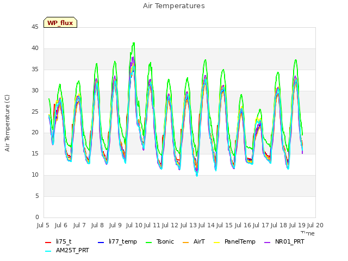Click the Air Temperatures chart title
The height and width of the screenshot is (261, 348).
(174, 6)
